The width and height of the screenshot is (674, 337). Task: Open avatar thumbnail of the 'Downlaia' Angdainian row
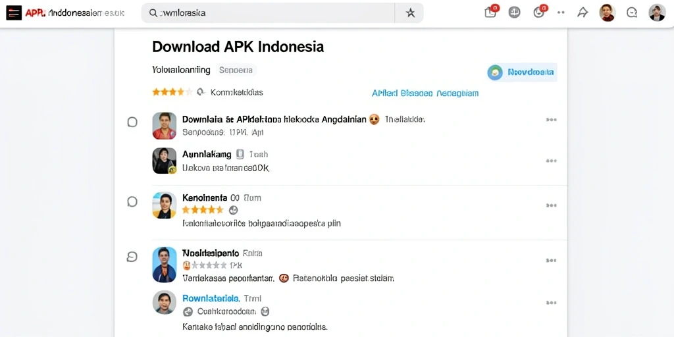164,126
